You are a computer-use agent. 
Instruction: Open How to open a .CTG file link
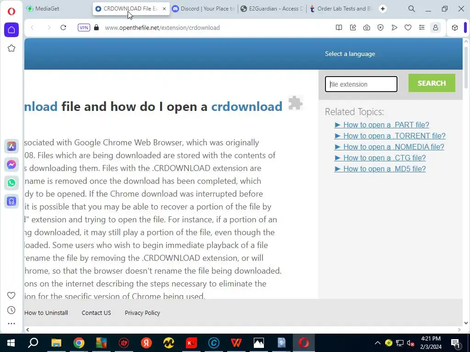click(x=380, y=158)
